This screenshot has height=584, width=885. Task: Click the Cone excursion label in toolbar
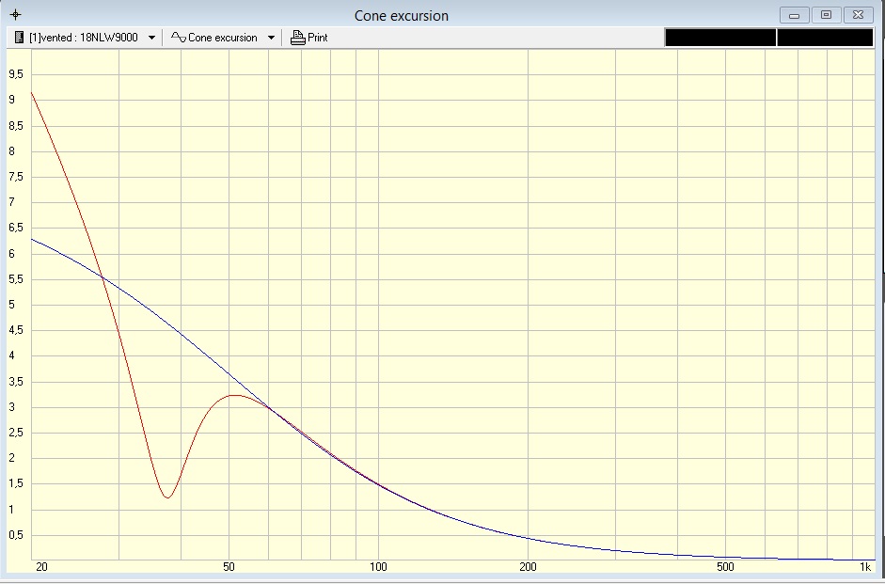click(223, 38)
